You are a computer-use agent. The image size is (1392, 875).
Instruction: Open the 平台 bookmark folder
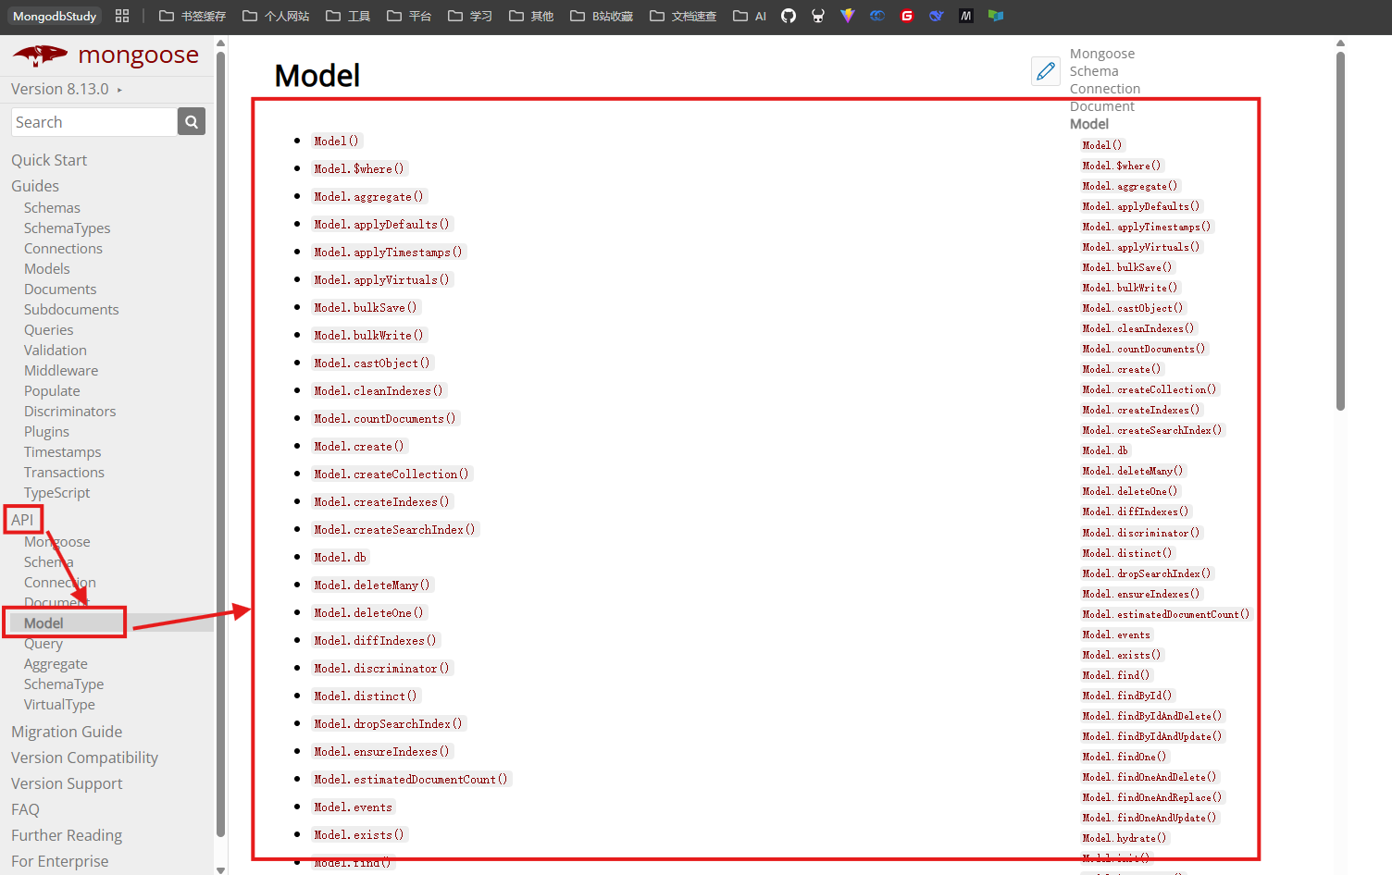tap(409, 16)
